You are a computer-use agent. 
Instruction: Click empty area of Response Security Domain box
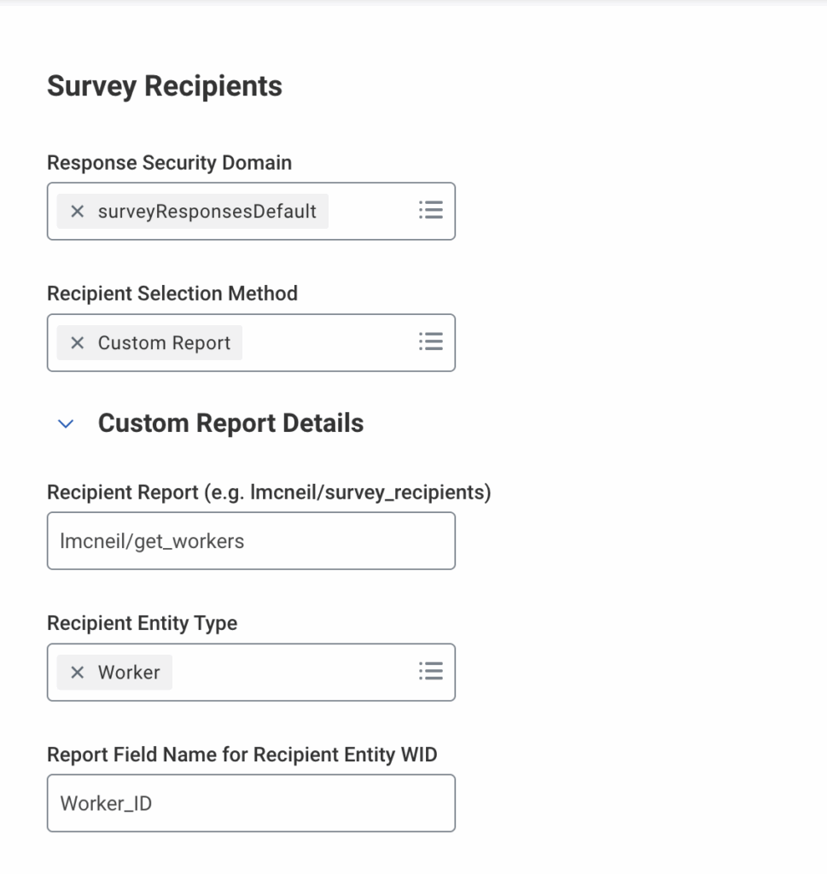point(372,212)
